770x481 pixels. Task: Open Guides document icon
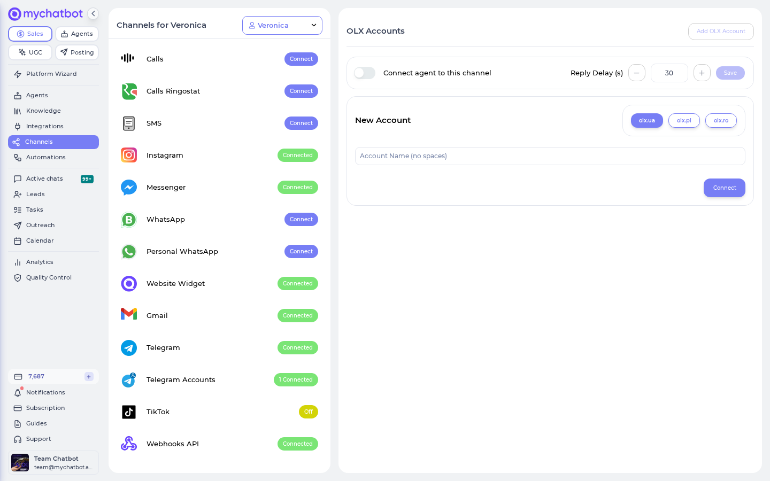click(18, 424)
